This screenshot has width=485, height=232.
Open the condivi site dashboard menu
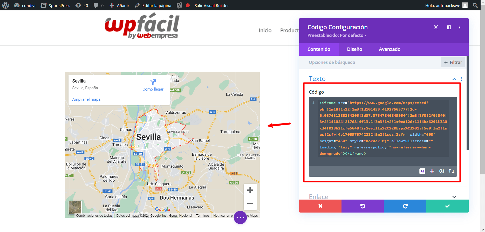pos(25,5)
